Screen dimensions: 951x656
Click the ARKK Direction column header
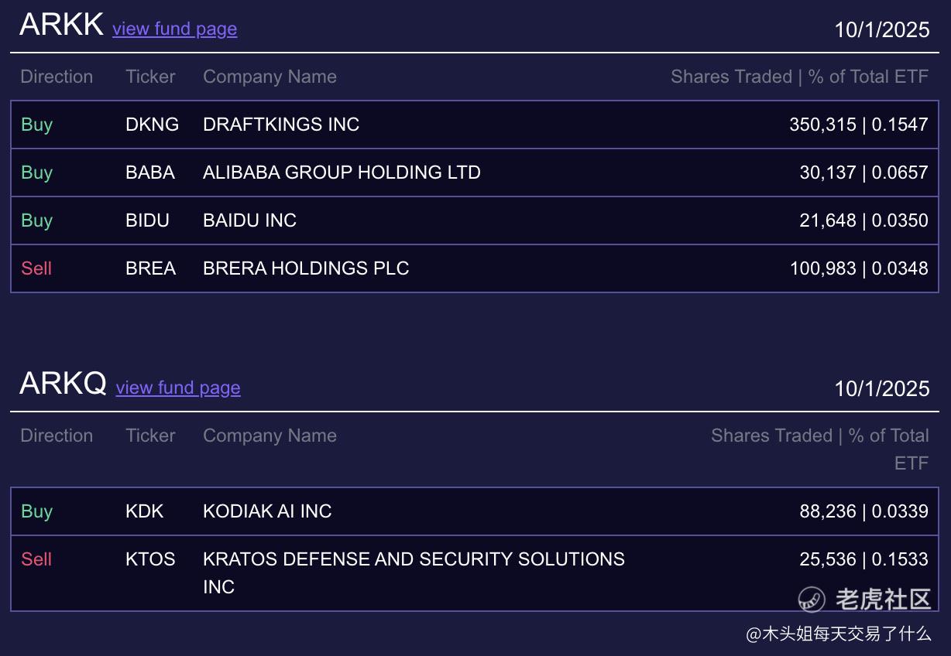(57, 77)
